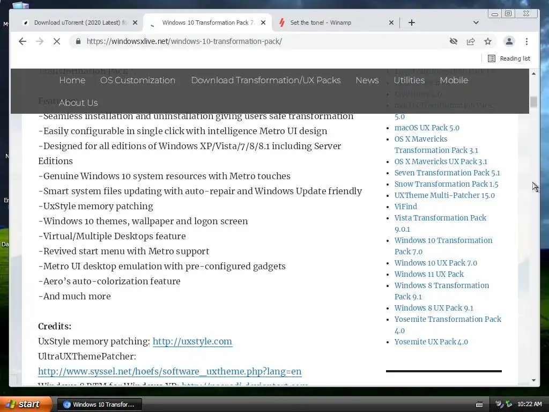Click the page scrollbar up arrow
The image size is (549, 412).
533,73
